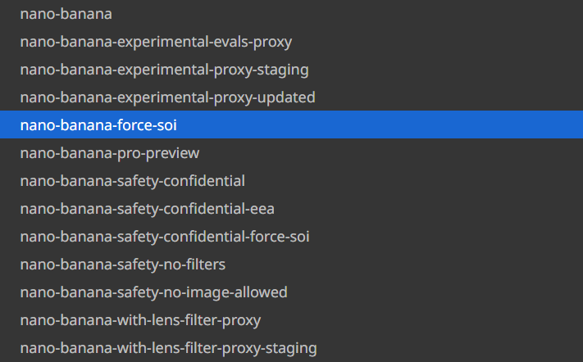583x362 pixels.
Task: Select the safety option disallowing images
Action: (153, 292)
